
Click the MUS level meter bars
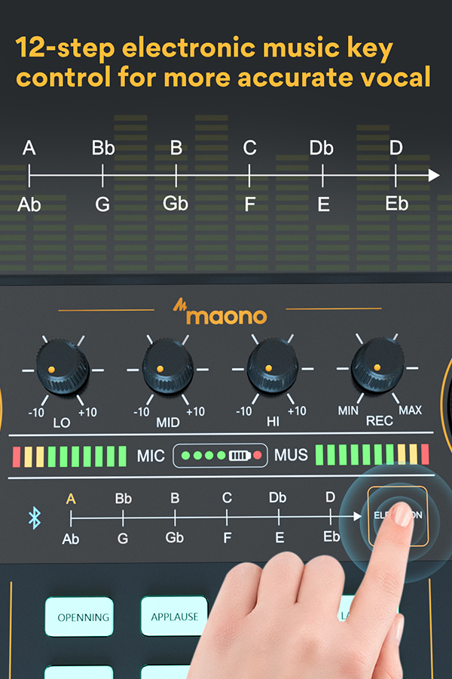click(372, 455)
